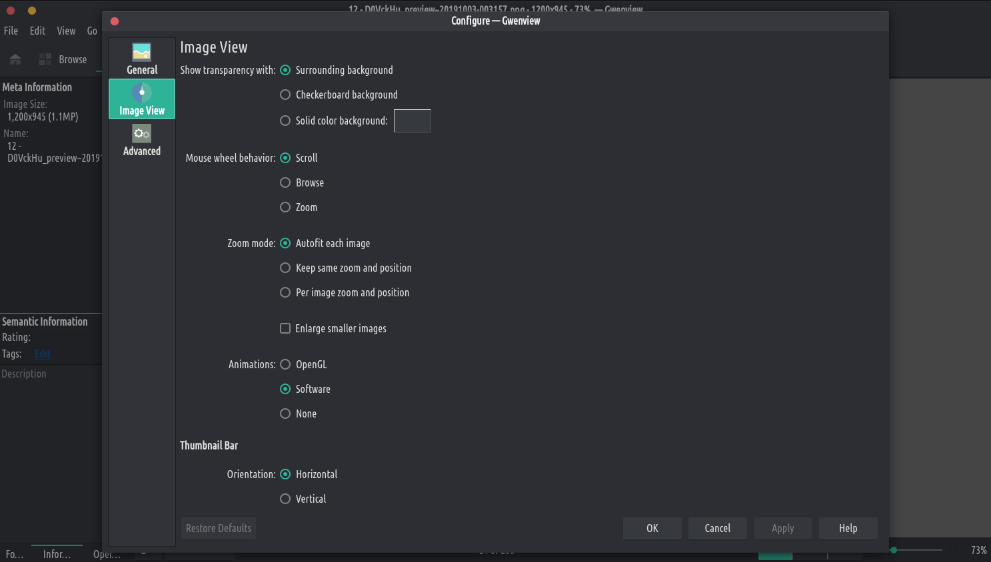The height and width of the screenshot is (562, 991).
Task: Set mouse wheel behavior to Zoom
Action: click(x=299, y=207)
